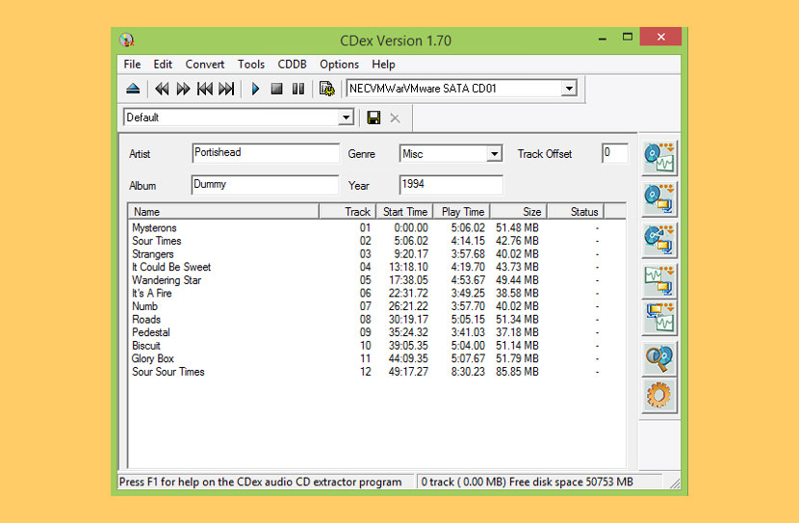Jump to next track icon
Screen dimensions: 799x523
pyautogui.click(x=226, y=89)
